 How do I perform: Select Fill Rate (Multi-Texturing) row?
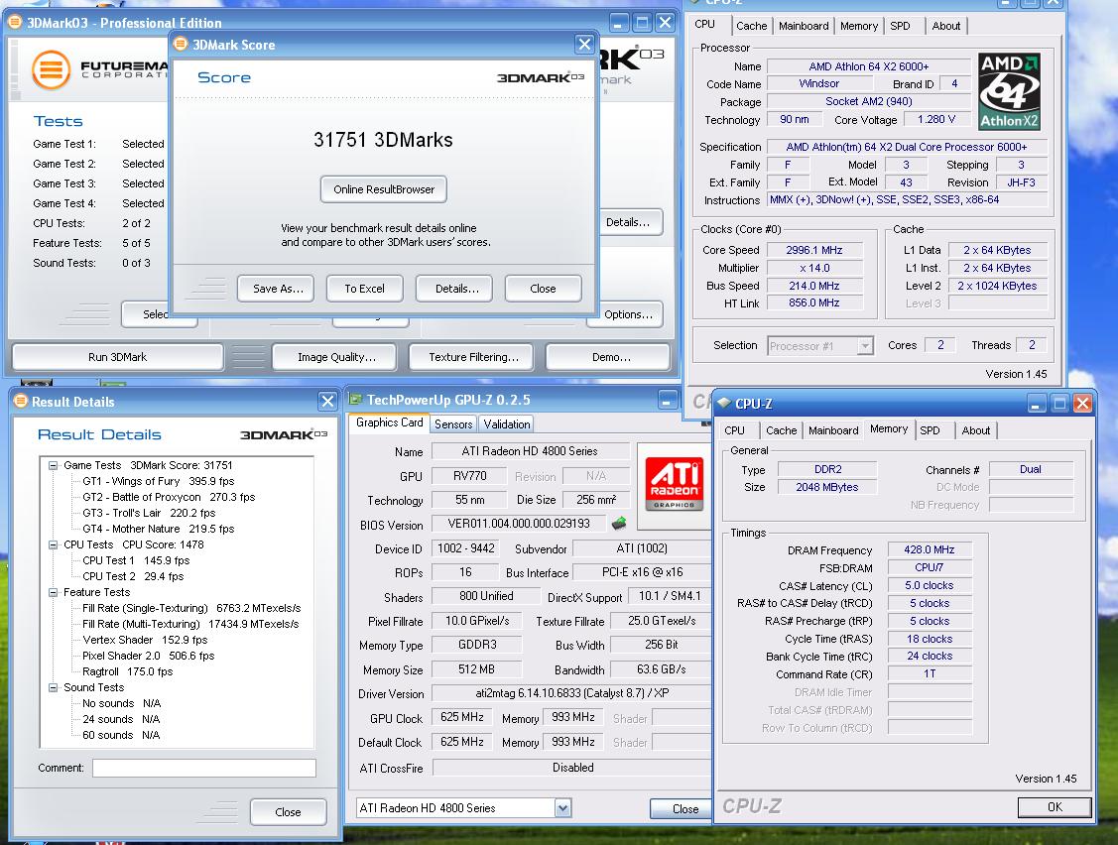click(x=190, y=624)
